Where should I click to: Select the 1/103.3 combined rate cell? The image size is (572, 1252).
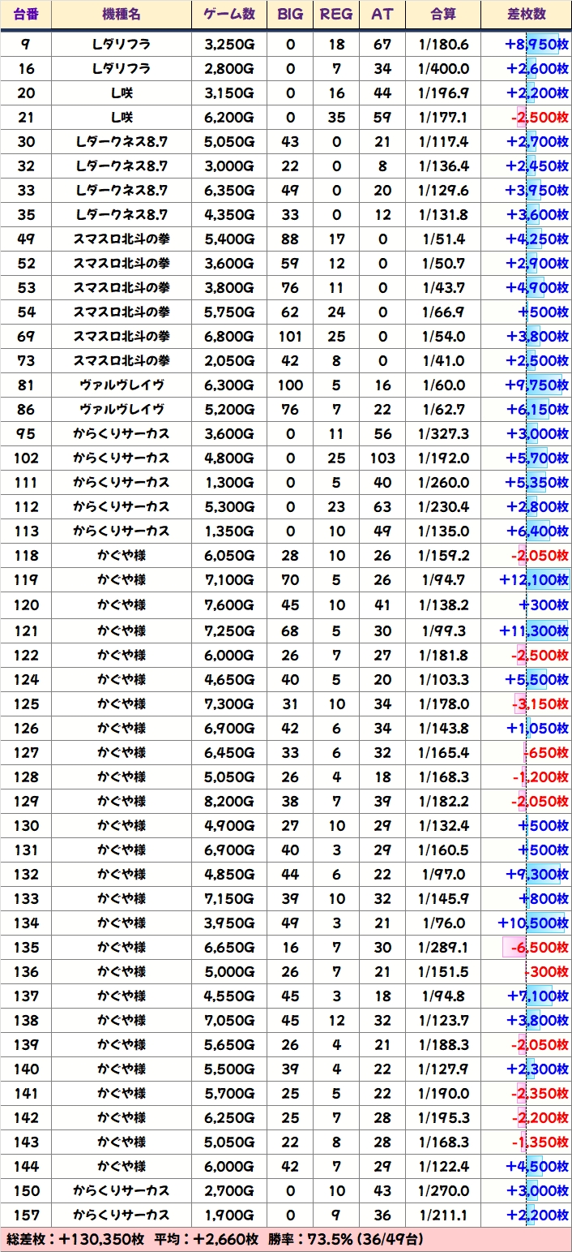click(443, 679)
